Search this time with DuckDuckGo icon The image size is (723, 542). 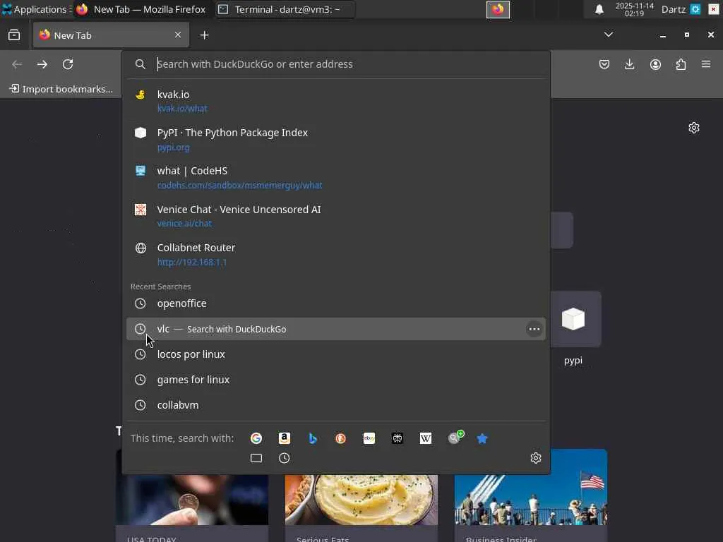[x=341, y=438]
